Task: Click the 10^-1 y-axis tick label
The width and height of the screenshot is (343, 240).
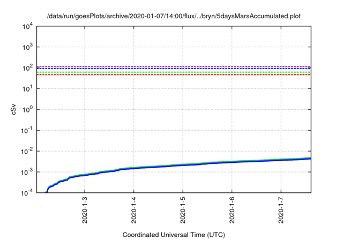Action: [27, 130]
